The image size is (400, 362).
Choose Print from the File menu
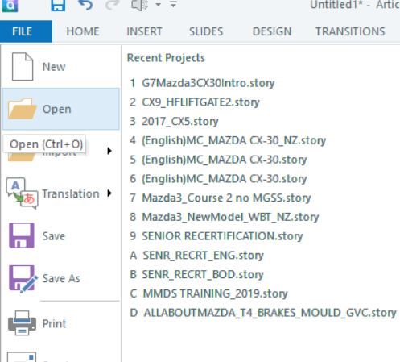(61, 323)
